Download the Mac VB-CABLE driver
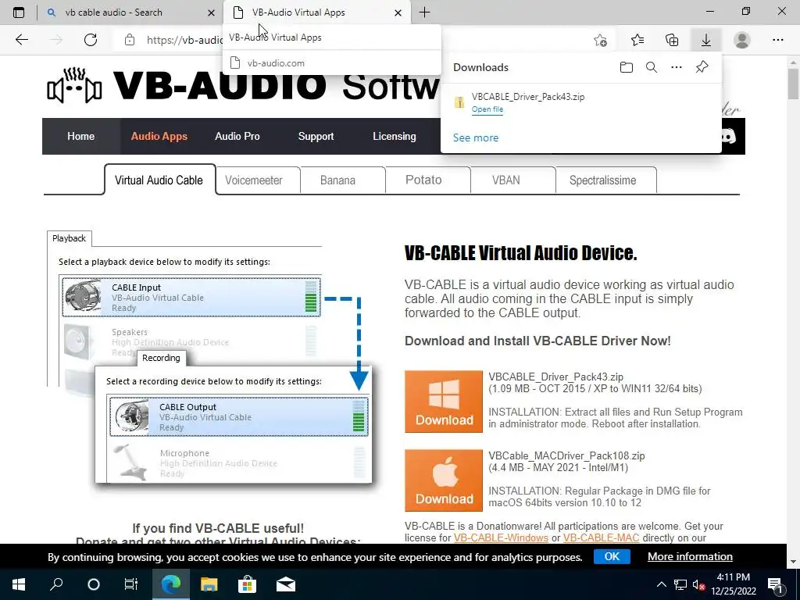The height and width of the screenshot is (600, 800). (444, 480)
